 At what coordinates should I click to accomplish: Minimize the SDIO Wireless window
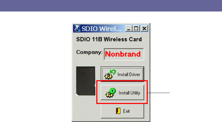(129, 28)
